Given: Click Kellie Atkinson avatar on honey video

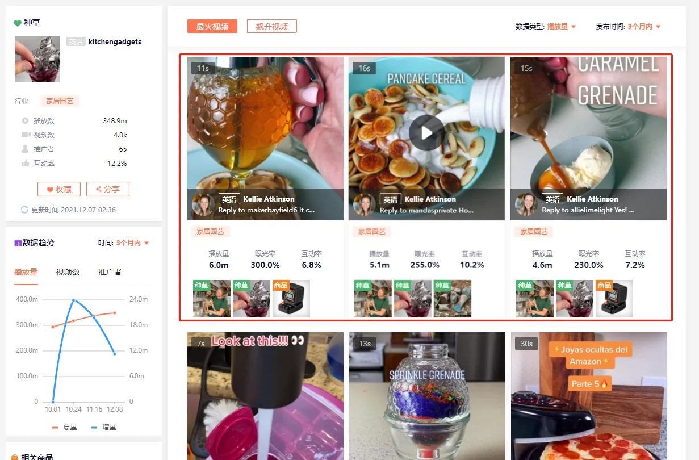Looking at the screenshot, I should click(203, 204).
